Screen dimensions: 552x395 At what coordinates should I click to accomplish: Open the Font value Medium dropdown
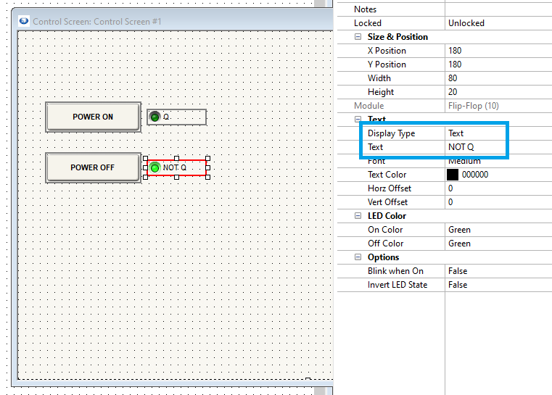(x=498, y=161)
